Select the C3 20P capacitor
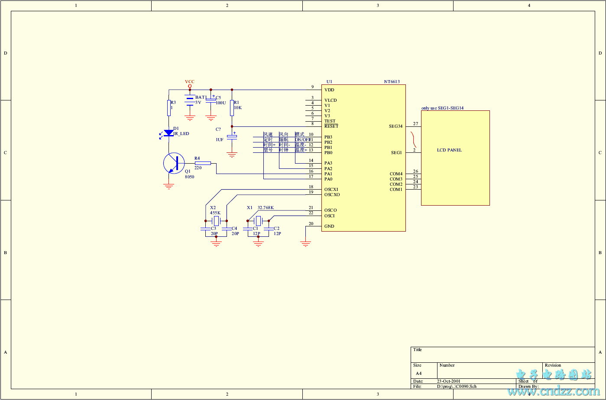 (x=205, y=228)
